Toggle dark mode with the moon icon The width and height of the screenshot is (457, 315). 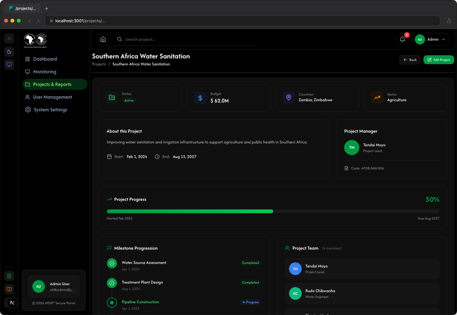9,52
